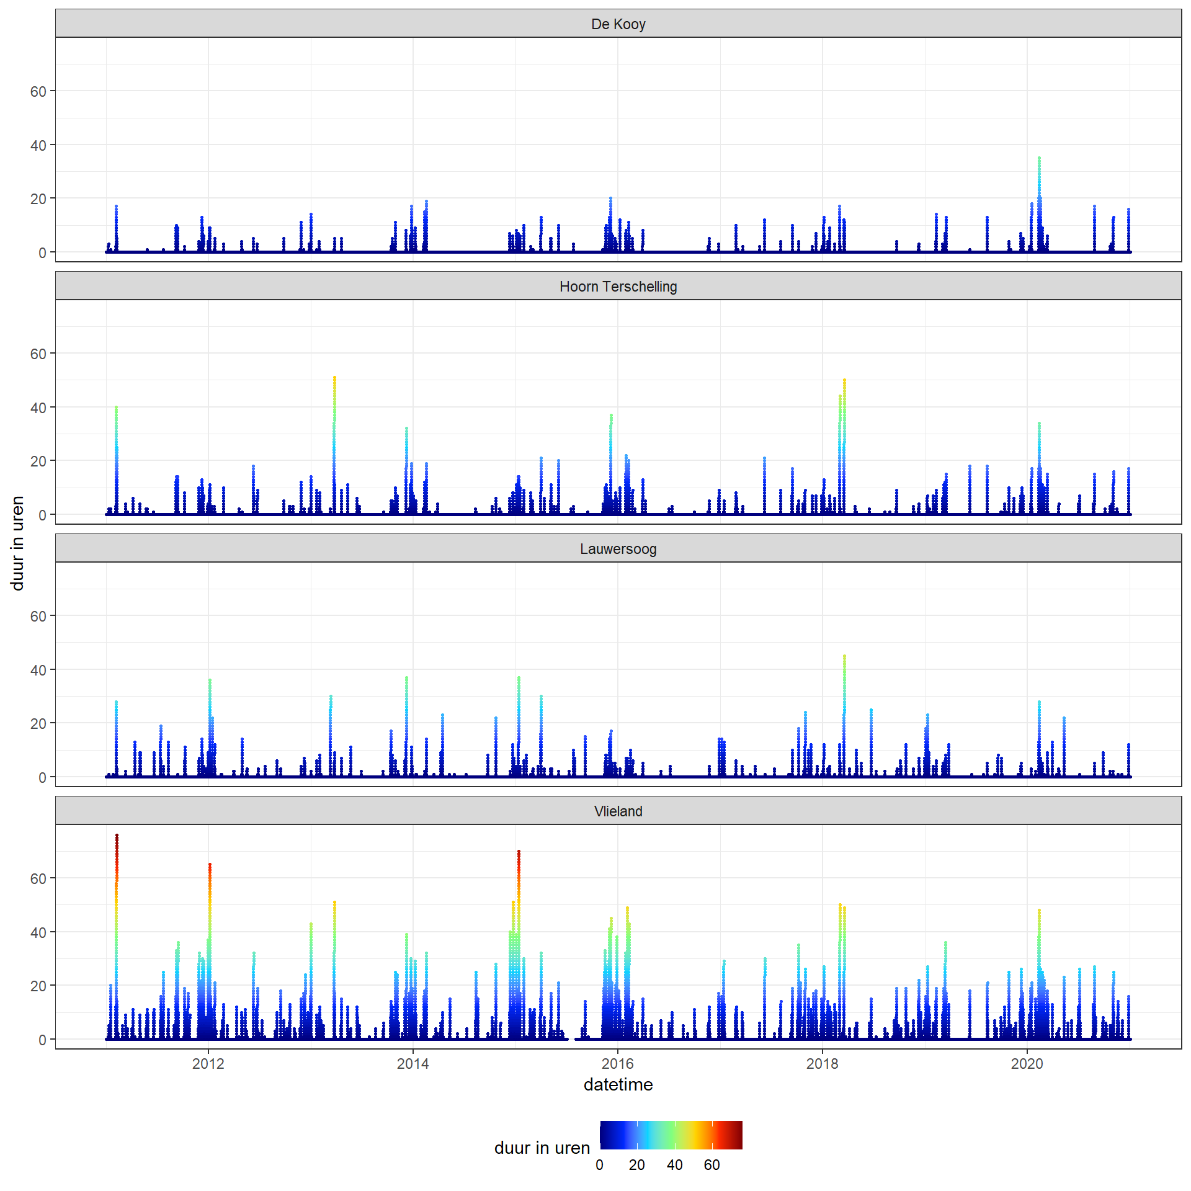Screen dimensions: 1191x1191
Task: Click legend tick label 60
Action: 711,1165
